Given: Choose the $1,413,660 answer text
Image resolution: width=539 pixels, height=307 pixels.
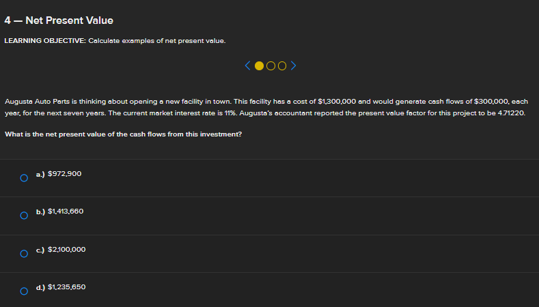Looking at the screenshot, I should coord(66,211).
